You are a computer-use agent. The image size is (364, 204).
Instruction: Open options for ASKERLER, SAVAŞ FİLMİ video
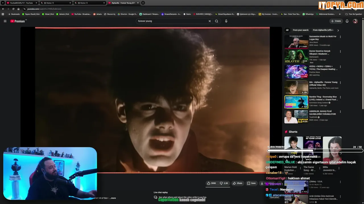[x=340, y=112]
